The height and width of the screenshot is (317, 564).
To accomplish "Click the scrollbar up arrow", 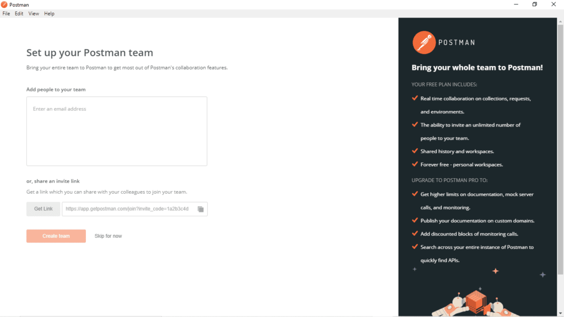I will (x=560, y=21).
